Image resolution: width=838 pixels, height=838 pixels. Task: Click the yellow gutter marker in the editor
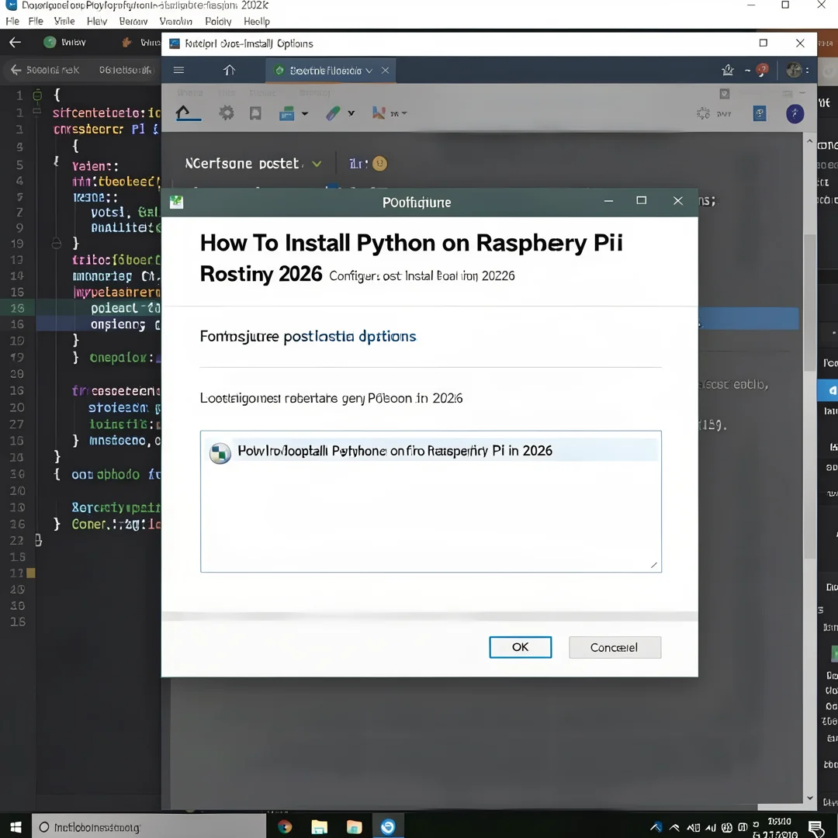pyautogui.click(x=31, y=573)
